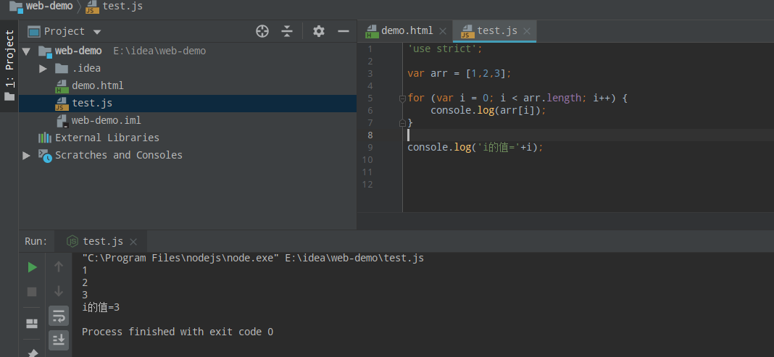Screen dimensions: 774x357
Task: Toggle Scroll to End in Run console
Action: (59, 339)
